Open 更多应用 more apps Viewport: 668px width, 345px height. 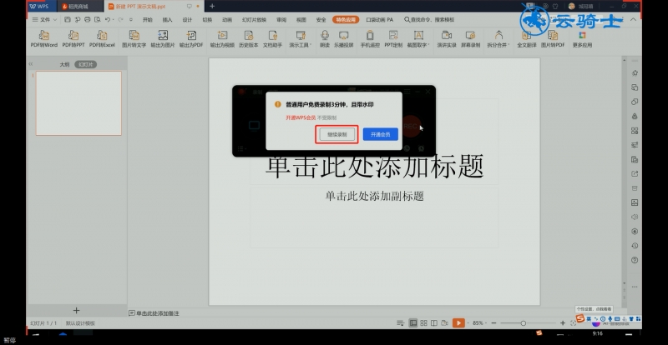pyautogui.click(x=582, y=38)
